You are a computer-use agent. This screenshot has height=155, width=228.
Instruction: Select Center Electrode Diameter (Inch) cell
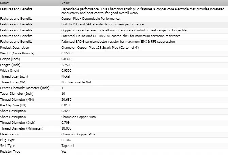point(25,88)
